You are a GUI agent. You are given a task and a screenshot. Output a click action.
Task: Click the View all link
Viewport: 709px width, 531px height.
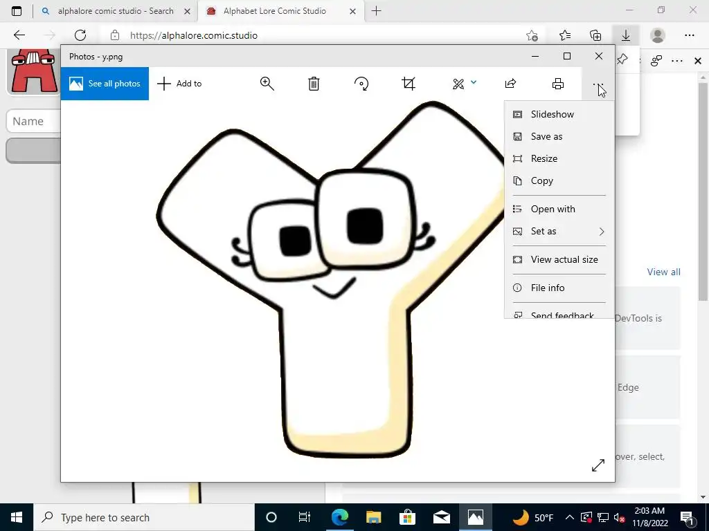[x=663, y=272]
